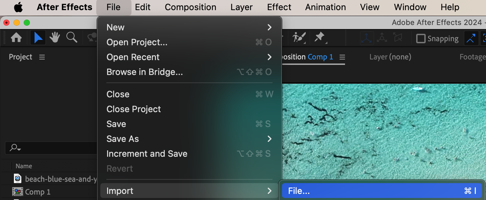Select the Puppet Pin tool
Viewport: 486px width, 200px height.
[x=320, y=37]
